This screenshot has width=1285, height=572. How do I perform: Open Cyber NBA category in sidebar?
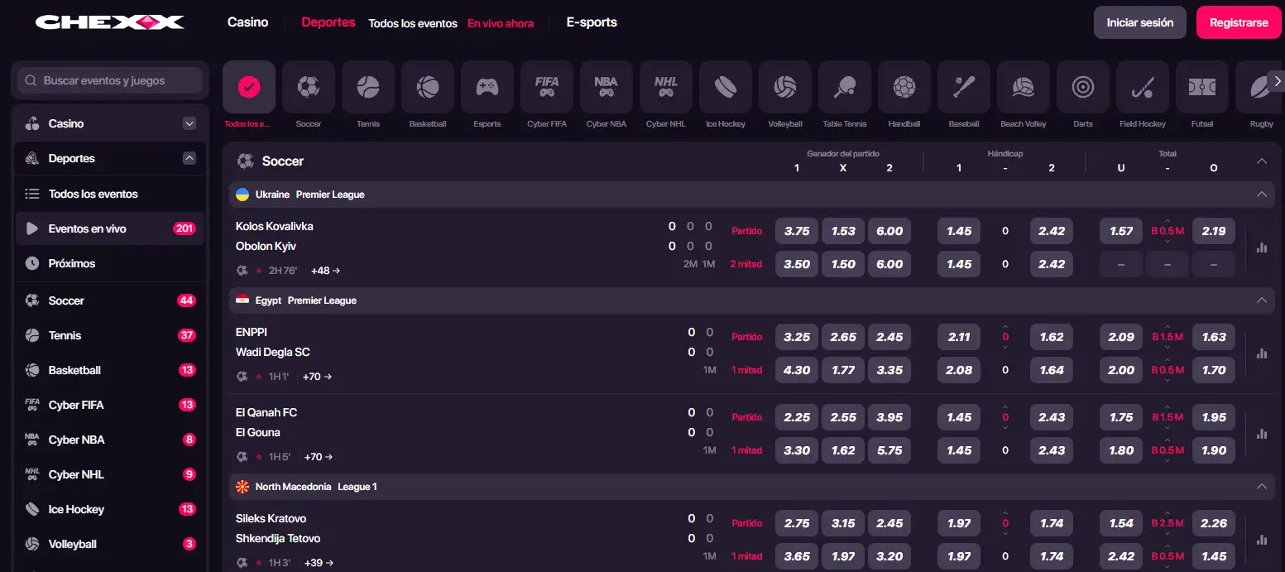click(x=110, y=440)
